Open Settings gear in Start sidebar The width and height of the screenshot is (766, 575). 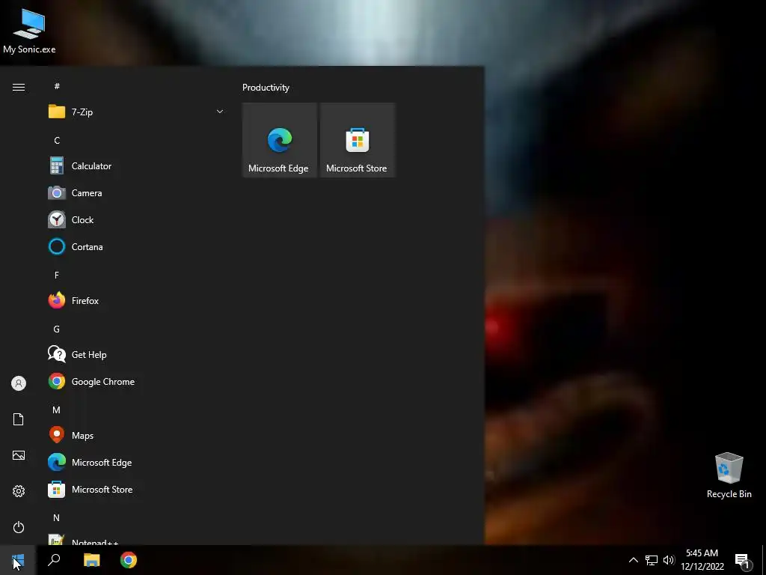(19, 491)
